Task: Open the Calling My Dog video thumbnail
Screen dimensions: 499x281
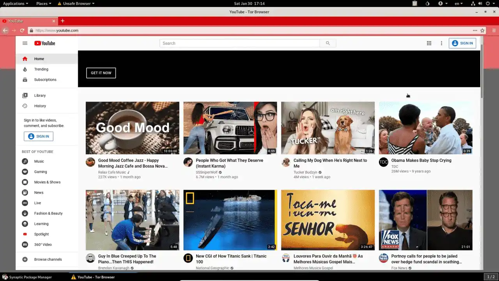Action: [328, 128]
